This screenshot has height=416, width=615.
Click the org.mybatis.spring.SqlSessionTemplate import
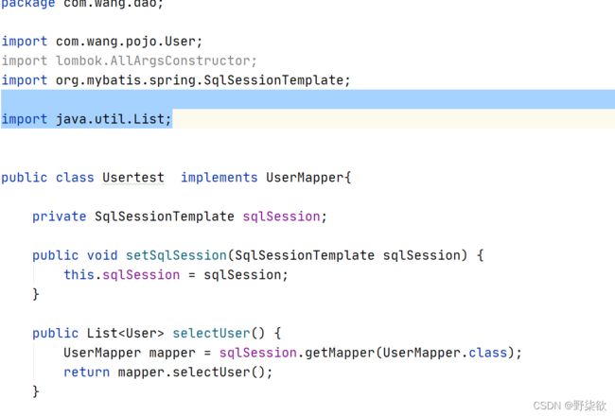(175, 80)
